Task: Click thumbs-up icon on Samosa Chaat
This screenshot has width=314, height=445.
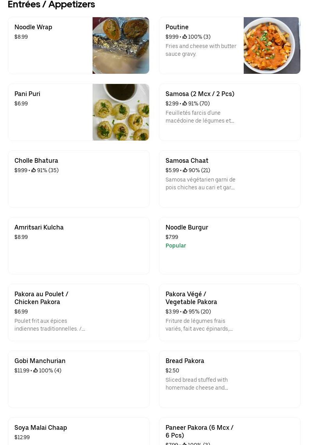Action: (x=185, y=170)
